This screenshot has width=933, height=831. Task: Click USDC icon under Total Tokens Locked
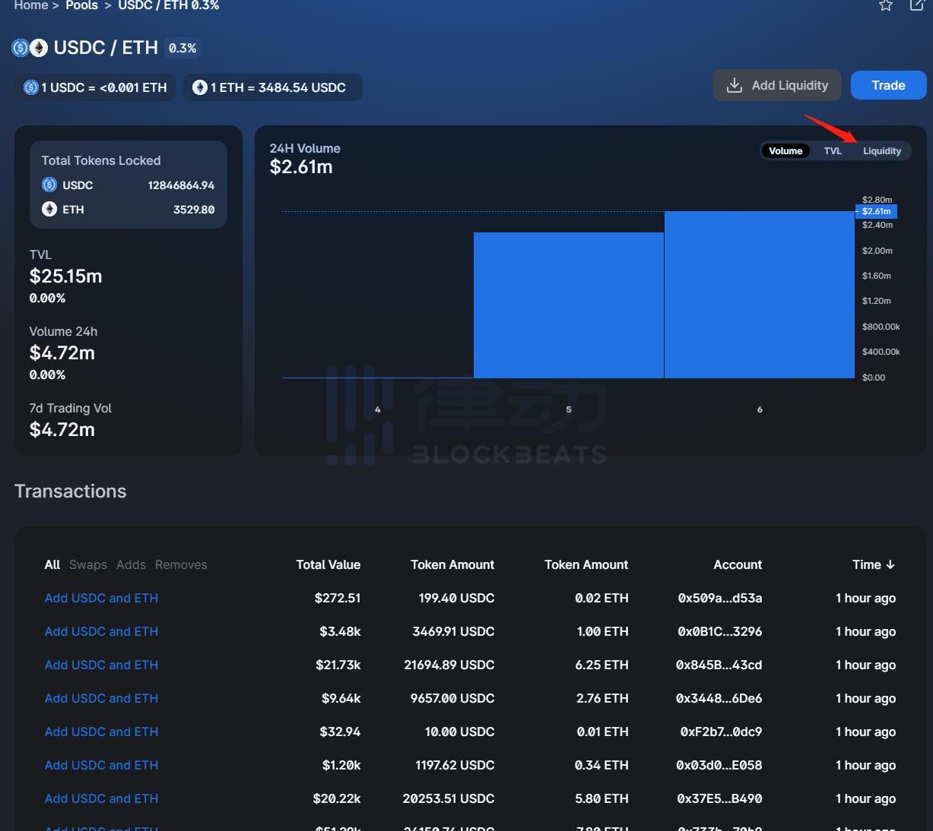[x=49, y=185]
